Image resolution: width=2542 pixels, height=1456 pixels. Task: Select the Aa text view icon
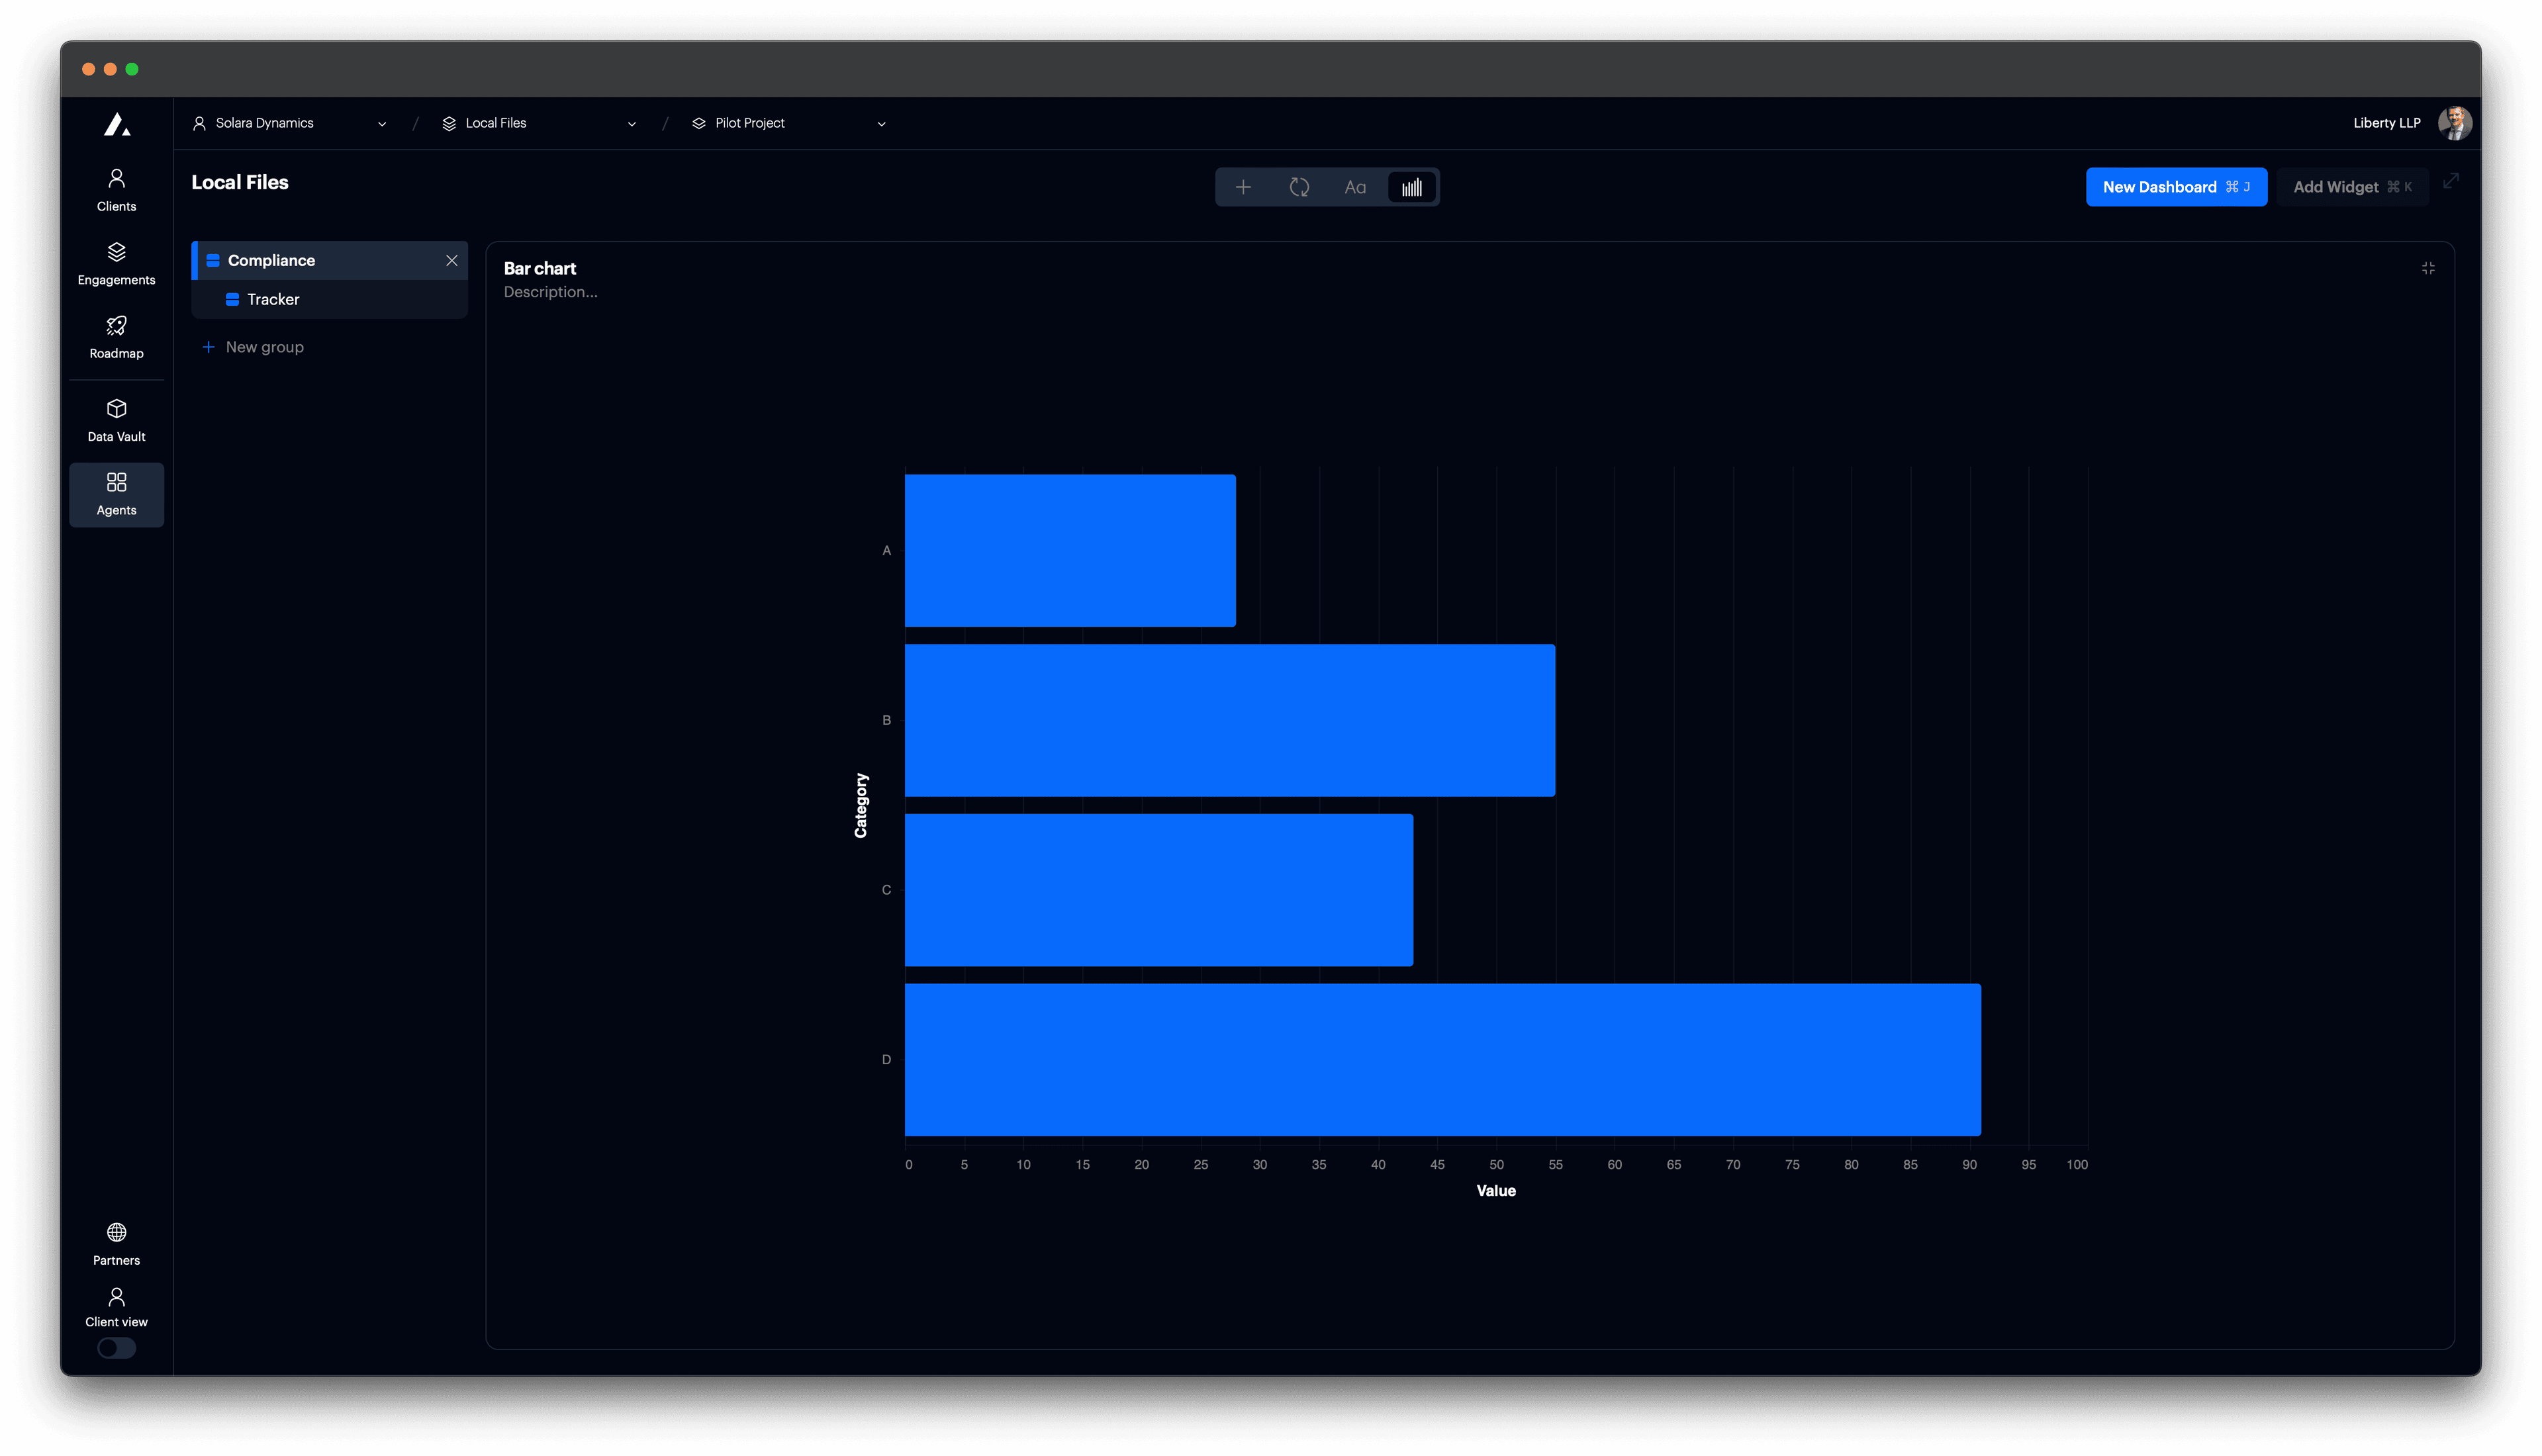click(x=1356, y=186)
